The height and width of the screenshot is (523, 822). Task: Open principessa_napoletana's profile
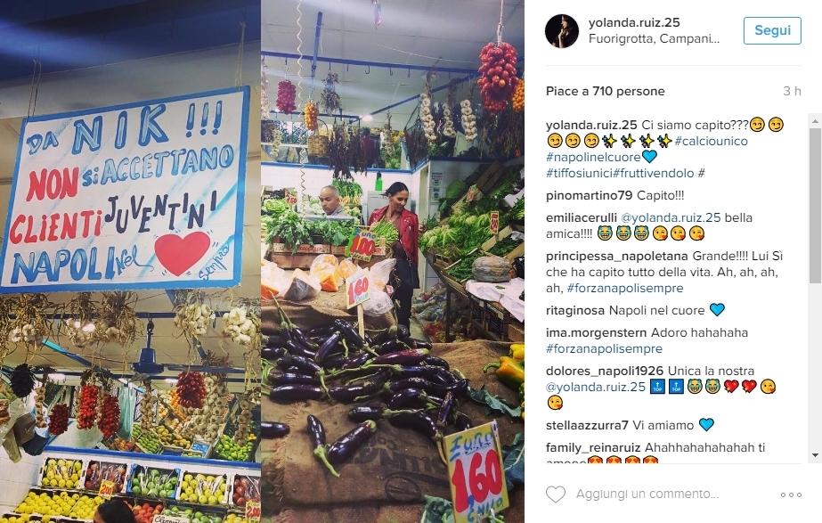point(616,256)
